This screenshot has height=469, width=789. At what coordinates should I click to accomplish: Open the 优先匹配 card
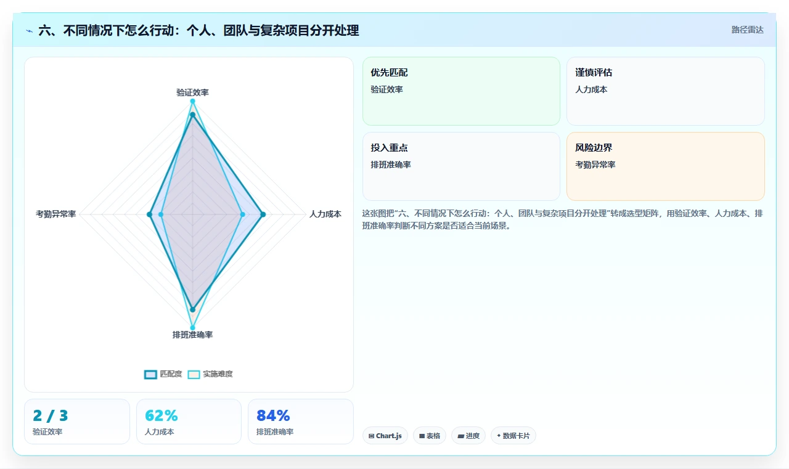(x=461, y=91)
